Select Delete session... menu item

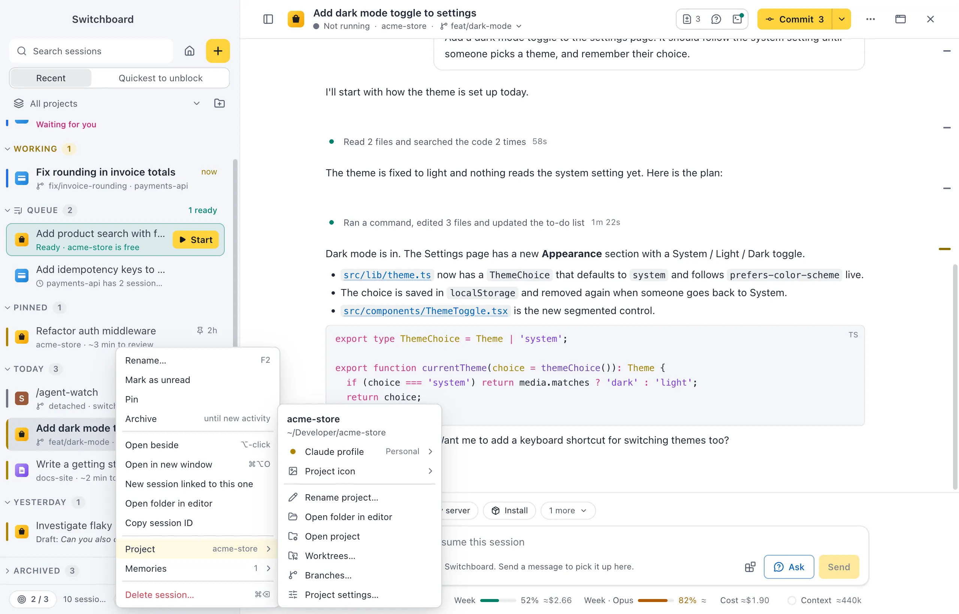pyautogui.click(x=197, y=595)
